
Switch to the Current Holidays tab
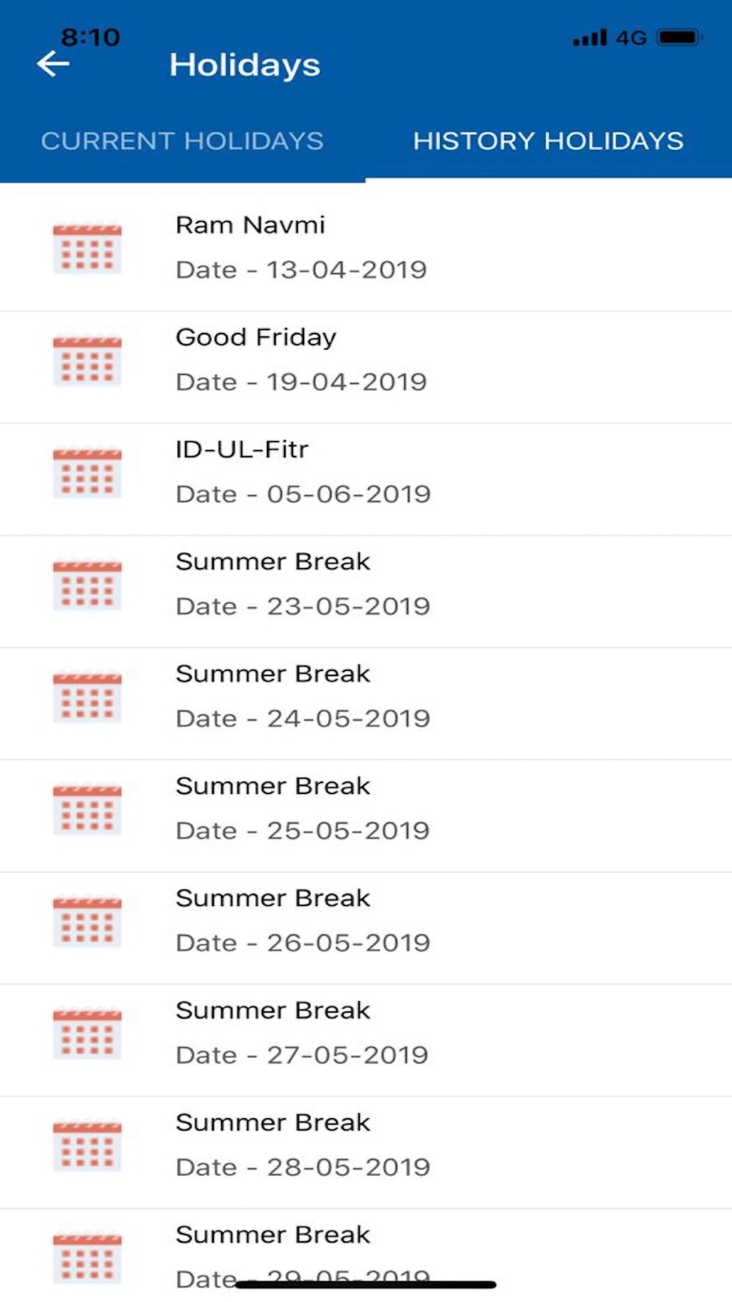(x=182, y=141)
